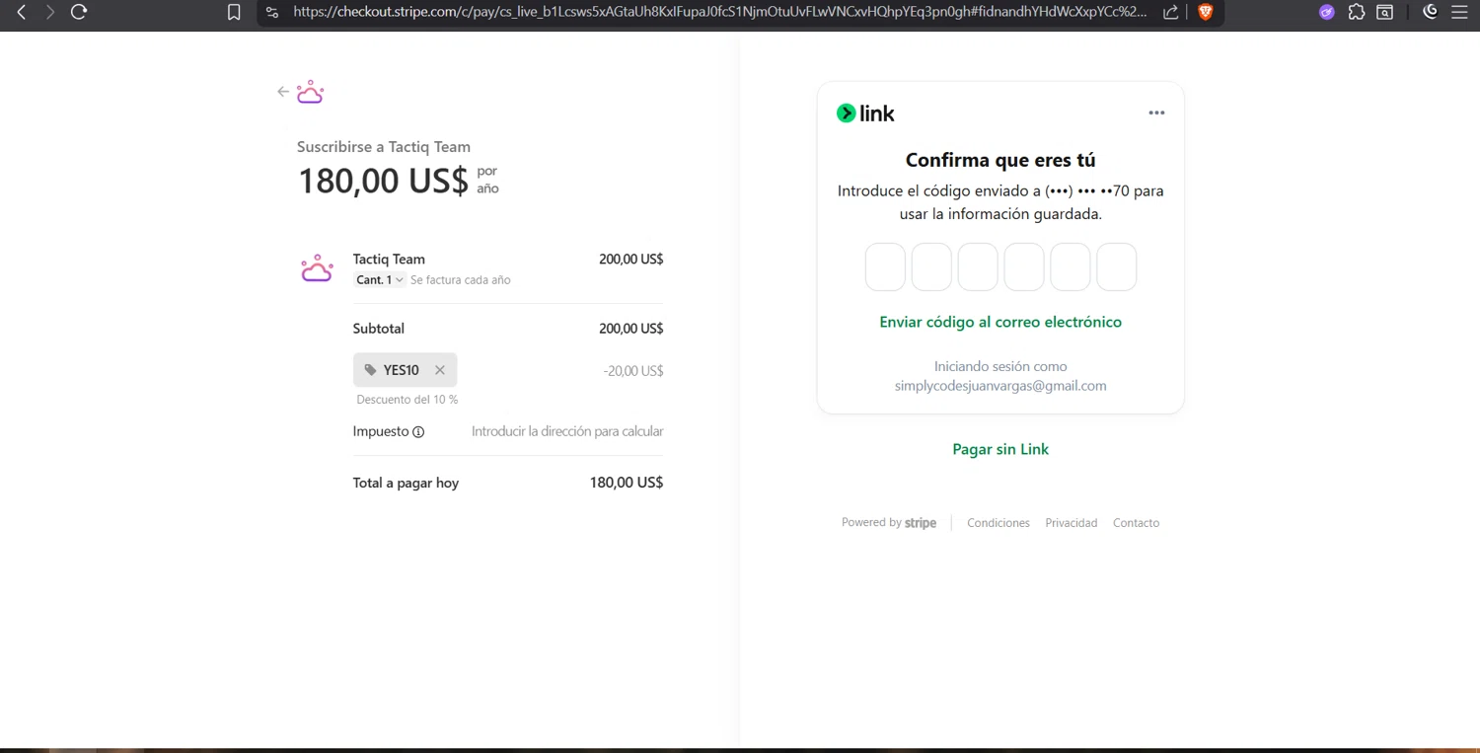Viewport: 1480px width, 753px height.
Task: Reload the checkout page
Action: (x=79, y=12)
